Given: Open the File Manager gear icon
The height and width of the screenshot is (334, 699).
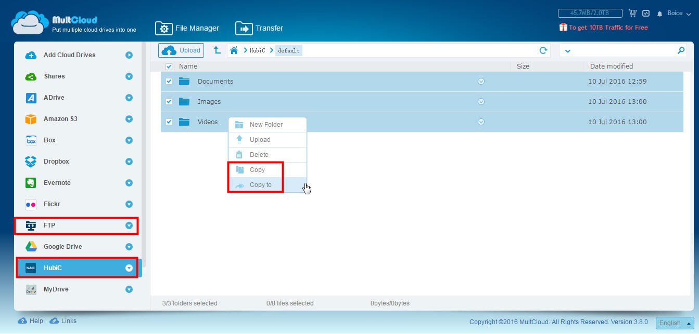Looking at the screenshot, I should [163, 28].
